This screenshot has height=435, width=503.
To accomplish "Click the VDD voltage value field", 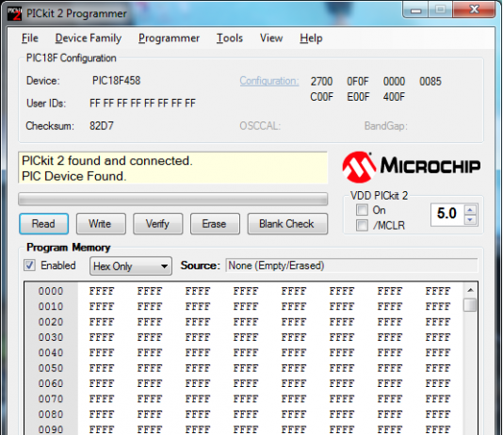I will pyautogui.click(x=447, y=214).
